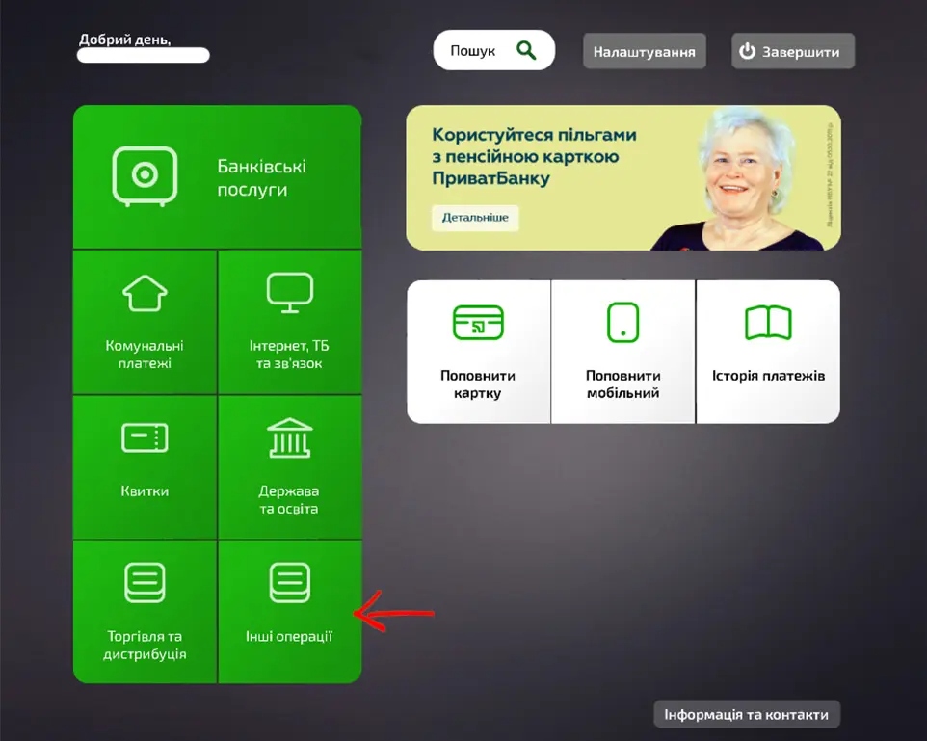
Task: Click the woman's photo in the banner
Action: coord(739,178)
